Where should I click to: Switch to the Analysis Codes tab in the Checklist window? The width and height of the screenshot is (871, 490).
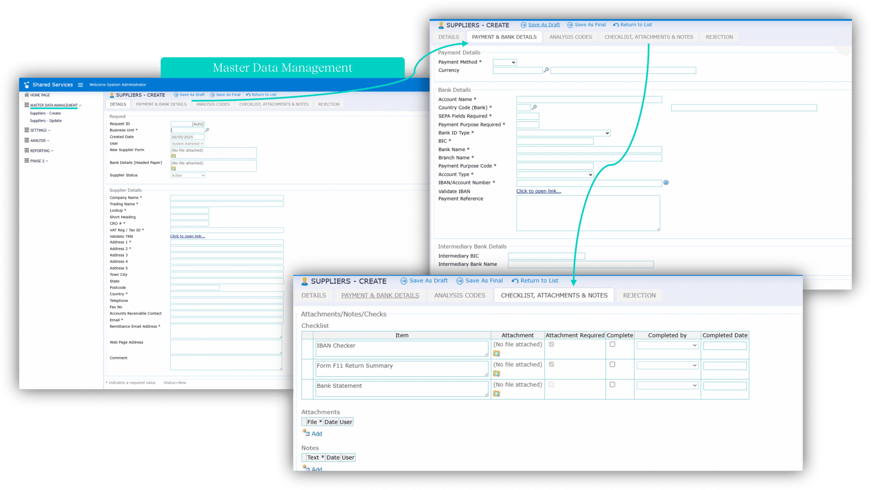459,295
